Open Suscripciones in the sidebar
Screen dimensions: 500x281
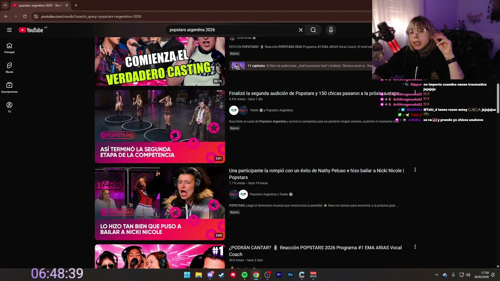[x=9, y=88]
